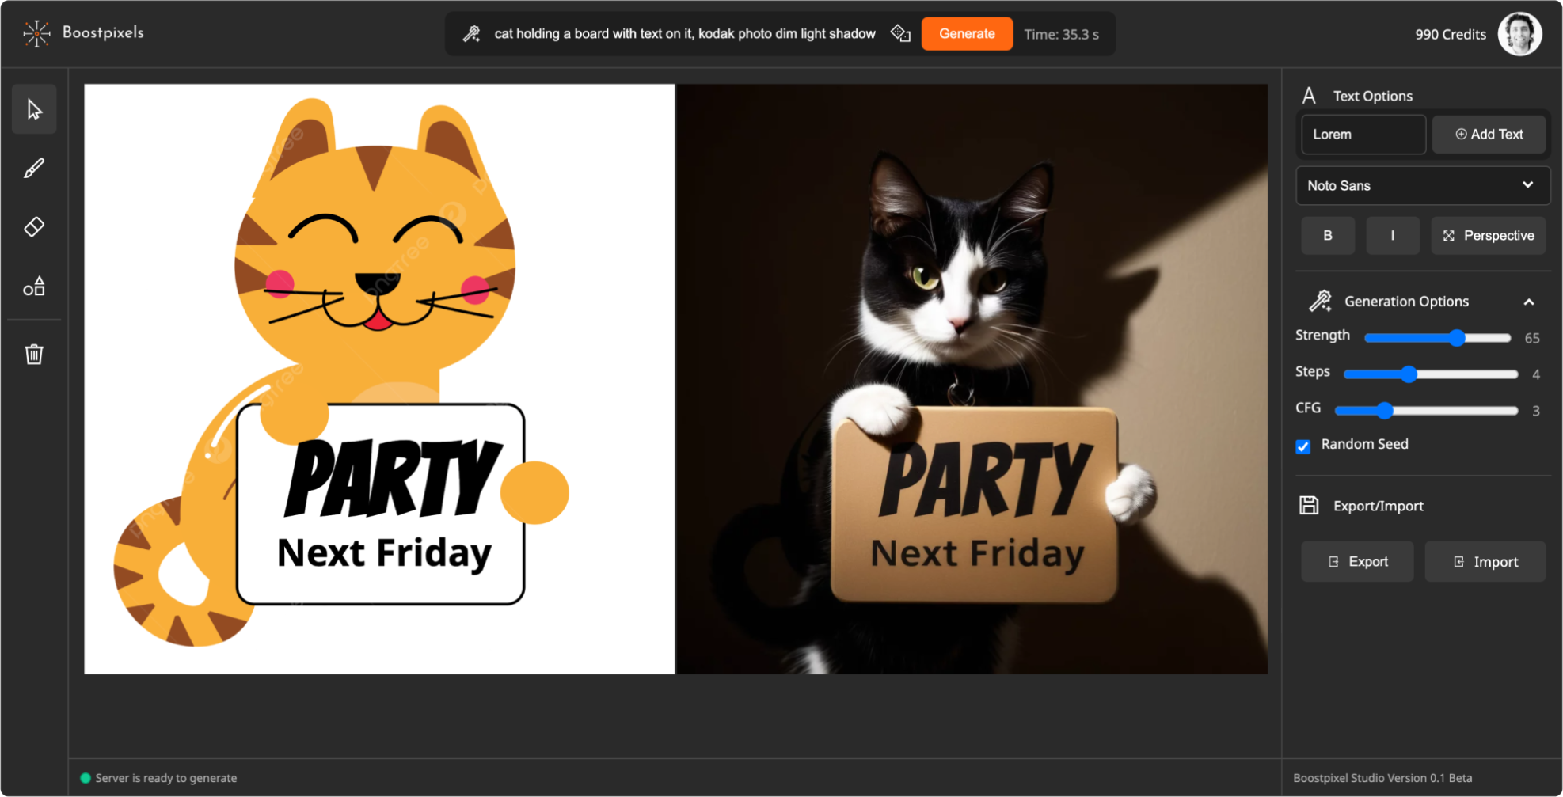Click the Export button
Screen dimensions: 1563x797
pos(1357,562)
